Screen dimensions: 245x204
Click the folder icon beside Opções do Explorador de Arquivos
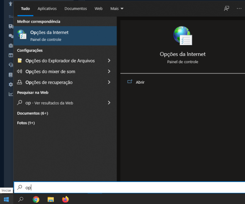click(x=20, y=61)
